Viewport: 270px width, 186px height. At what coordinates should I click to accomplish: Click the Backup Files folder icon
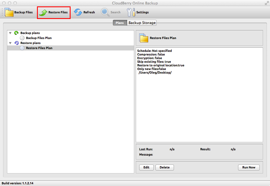[x=9, y=12]
